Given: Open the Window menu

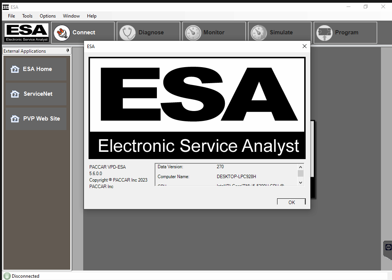Looking at the screenshot, I should coord(71,16).
